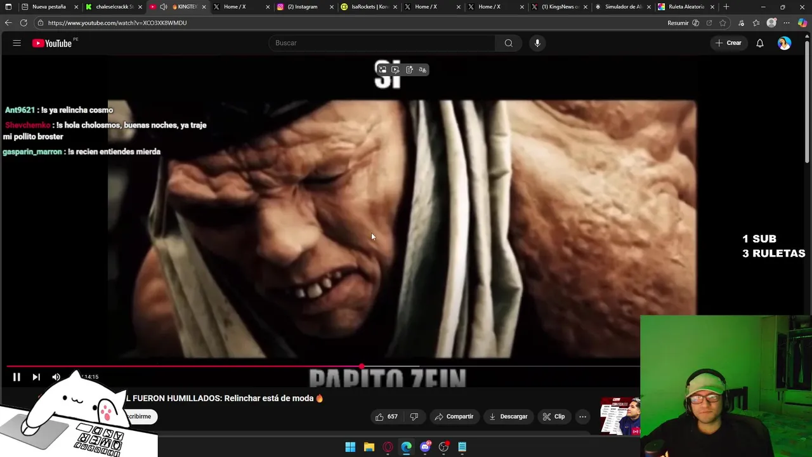The width and height of the screenshot is (812, 457).
Task: Open File Explorer from the taskbar
Action: tap(369, 447)
